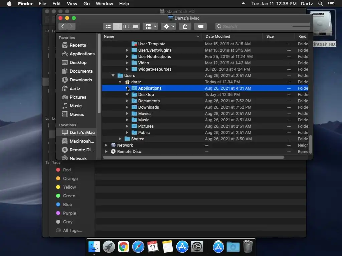Open the group-by arrangement dropdown
This screenshot has width=342, height=256.
click(150, 26)
